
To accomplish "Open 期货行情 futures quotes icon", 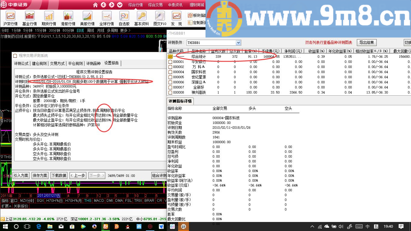I will [x=49, y=18].
